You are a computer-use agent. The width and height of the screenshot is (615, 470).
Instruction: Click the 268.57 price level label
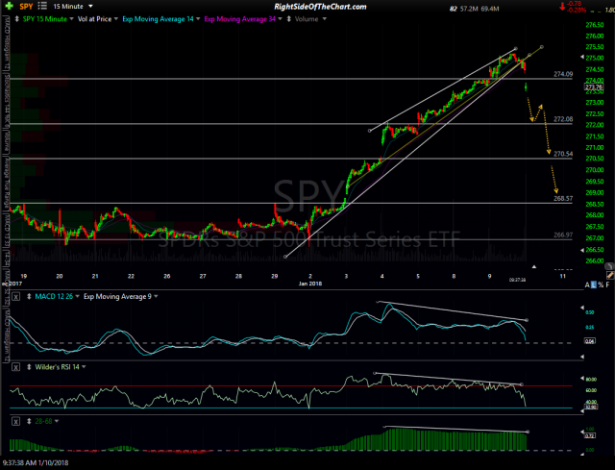(563, 199)
